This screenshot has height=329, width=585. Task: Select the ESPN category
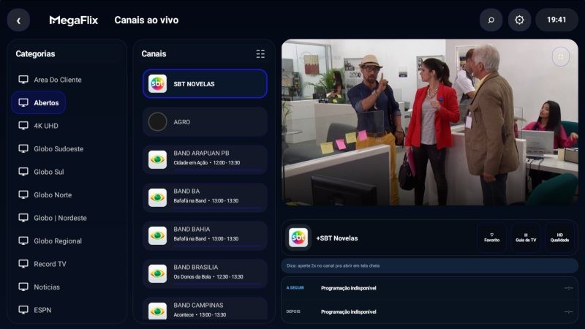[x=35, y=310]
